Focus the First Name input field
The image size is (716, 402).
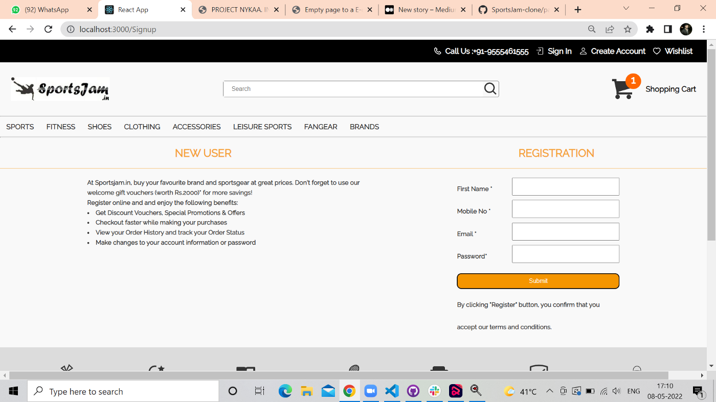point(566,186)
